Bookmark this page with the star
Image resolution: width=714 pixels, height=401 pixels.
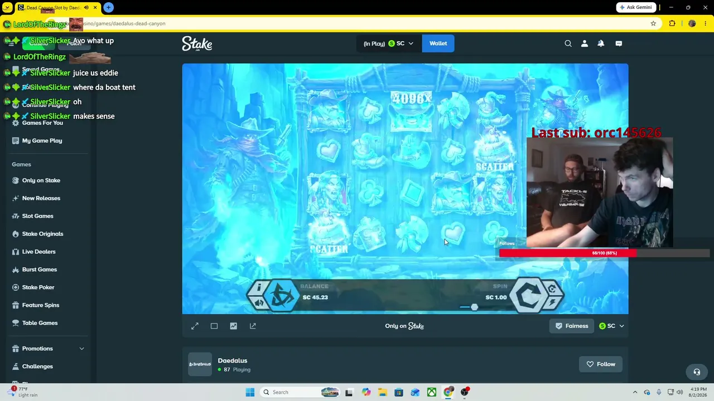[x=653, y=23]
